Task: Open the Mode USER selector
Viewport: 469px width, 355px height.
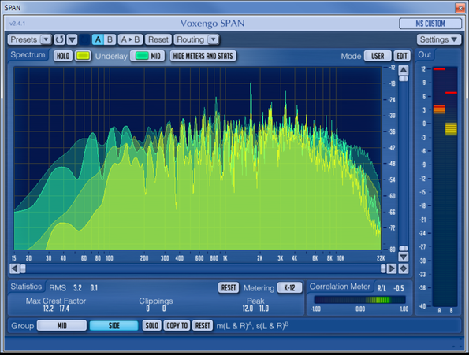Action: (x=378, y=56)
